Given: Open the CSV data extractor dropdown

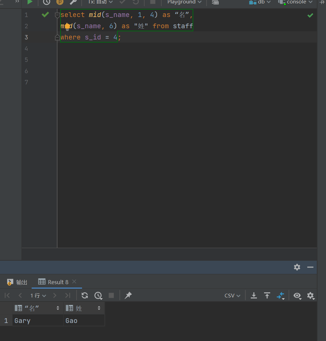Looking at the screenshot, I should (232, 295).
